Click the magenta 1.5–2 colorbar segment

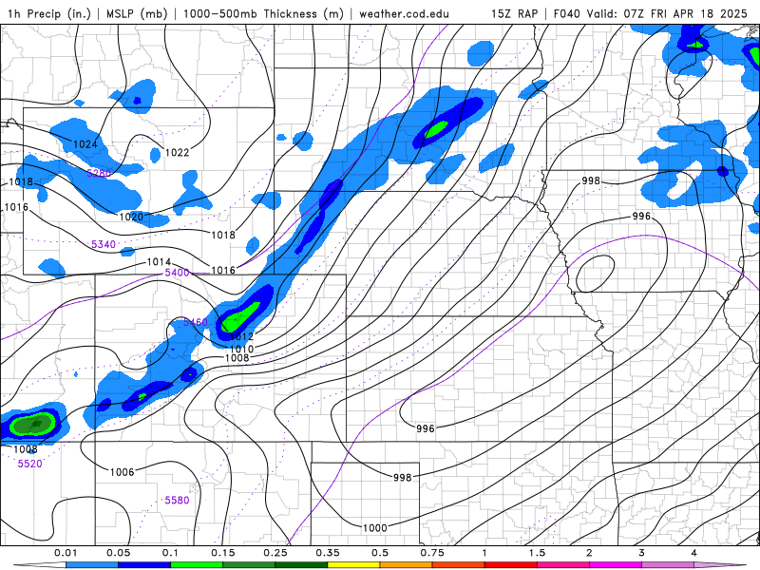(x=563, y=565)
